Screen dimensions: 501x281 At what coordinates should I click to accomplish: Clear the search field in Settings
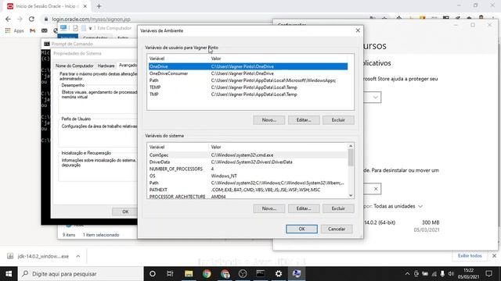point(376,189)
